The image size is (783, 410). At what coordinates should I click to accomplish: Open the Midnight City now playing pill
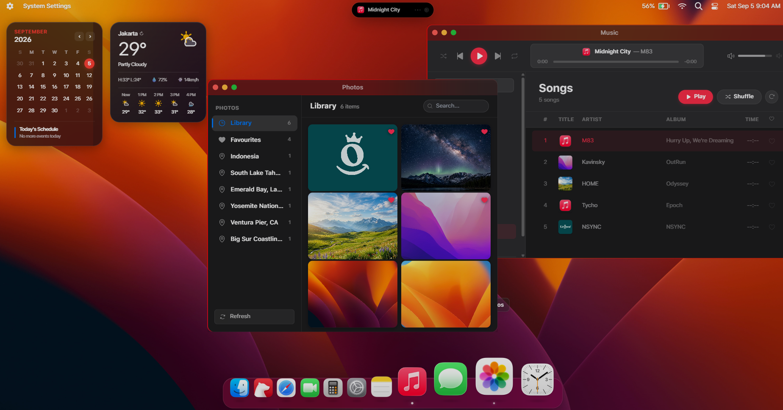coord(392,10)
